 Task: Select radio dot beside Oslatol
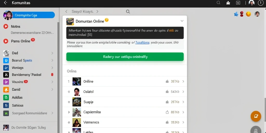(x=69, y=92)
